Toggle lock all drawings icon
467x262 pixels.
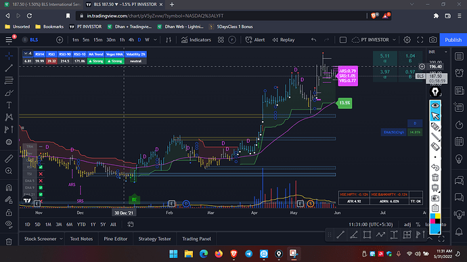point(9,213)
